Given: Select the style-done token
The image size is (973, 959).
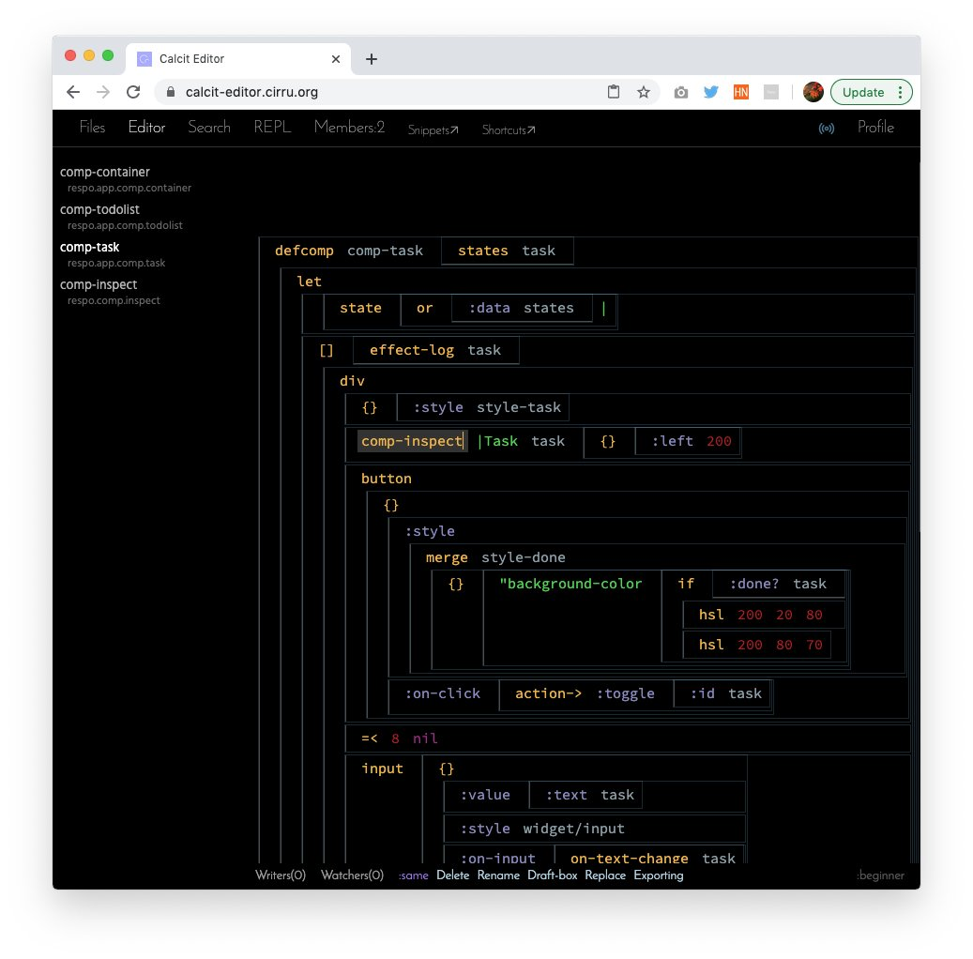Looking at the screenshot, I should (524, 557).
